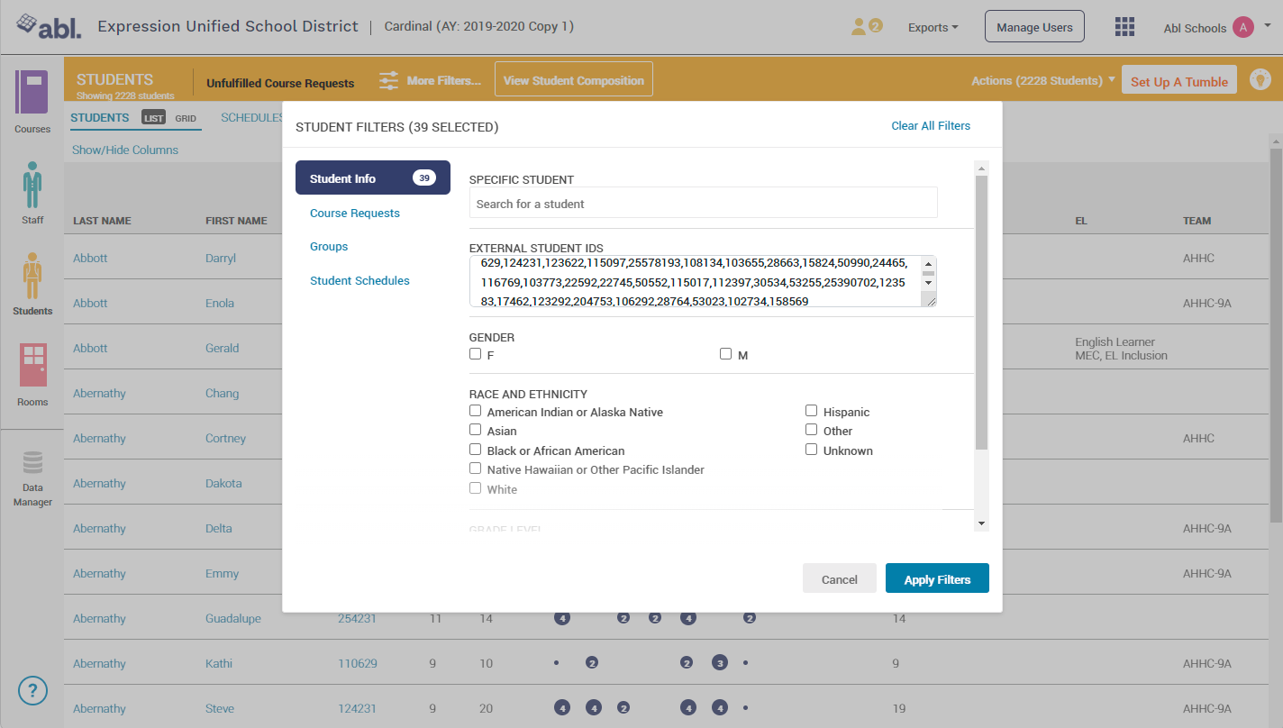Check the F gender checkbox
Image resolution: width=1283 pixels, height=728 pixels.
[x=476, y=354]
